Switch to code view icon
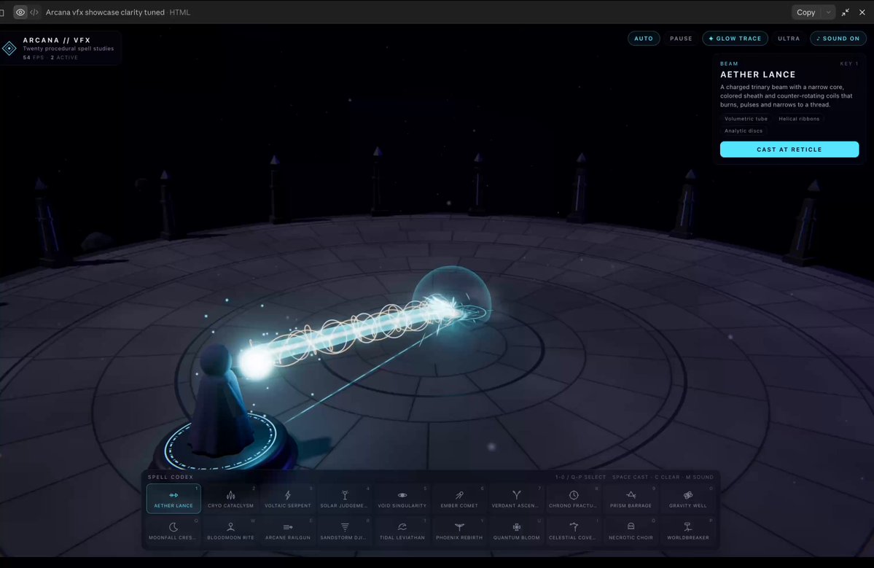The height and width of the screenshot is (568, 874). (34, 12)
